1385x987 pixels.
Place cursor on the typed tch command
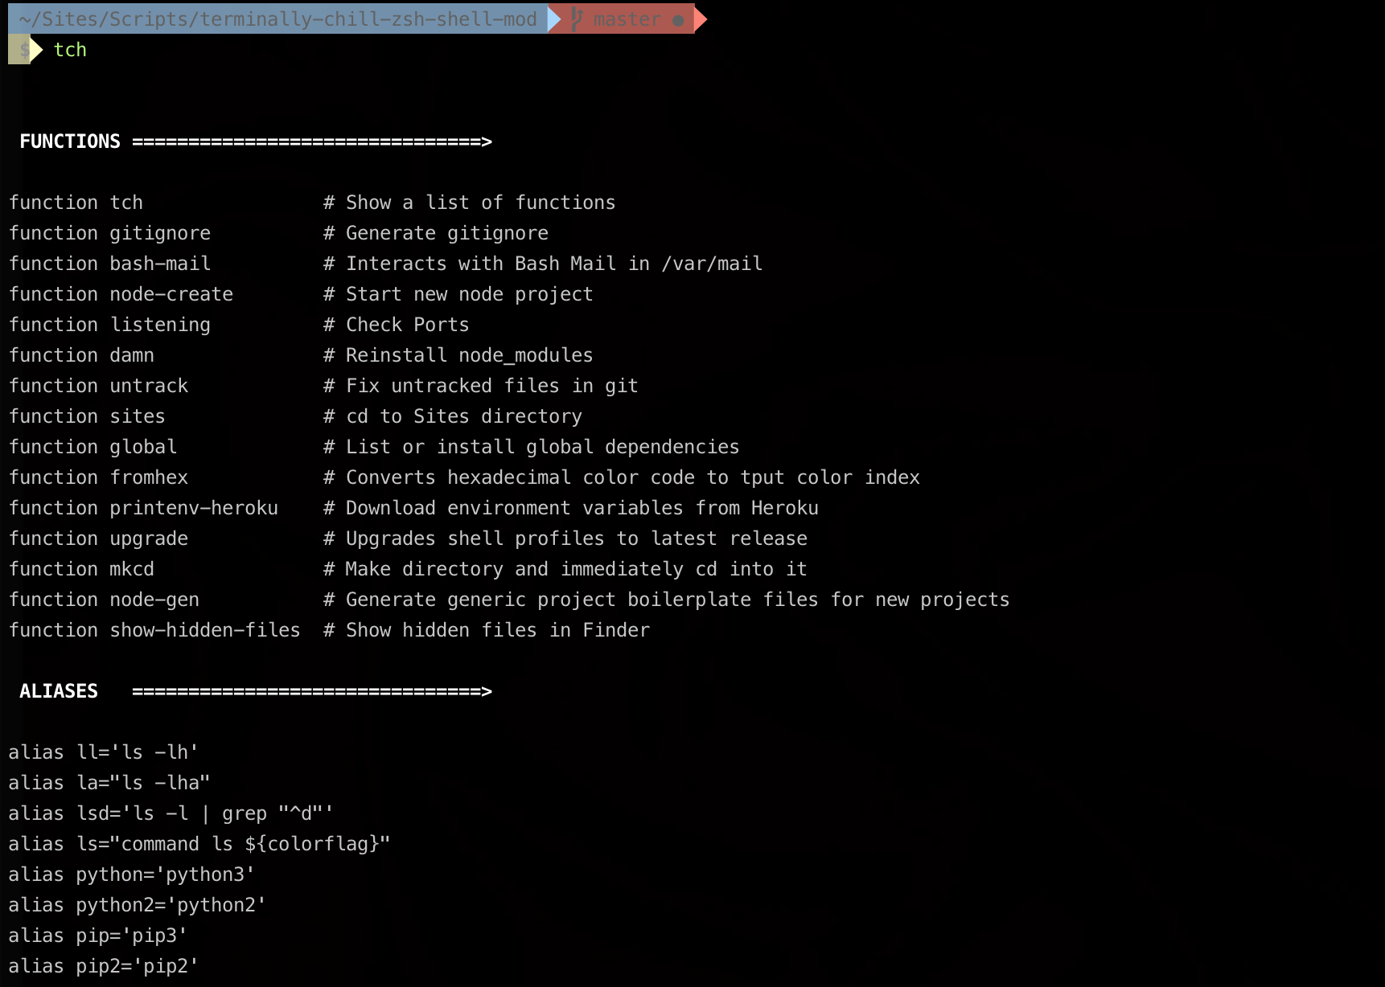tap(70, 50)
